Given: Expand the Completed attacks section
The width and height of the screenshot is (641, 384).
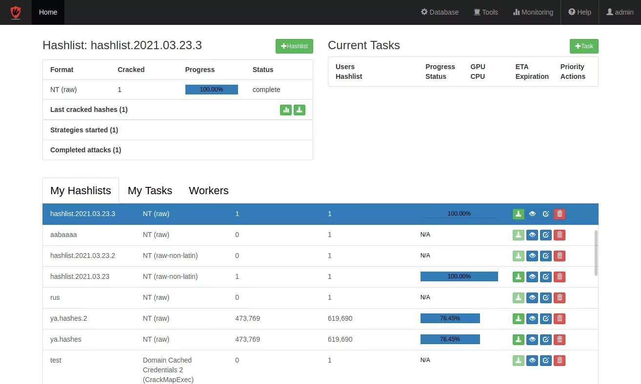Looking at the screenshot, I should pos(85,149).
